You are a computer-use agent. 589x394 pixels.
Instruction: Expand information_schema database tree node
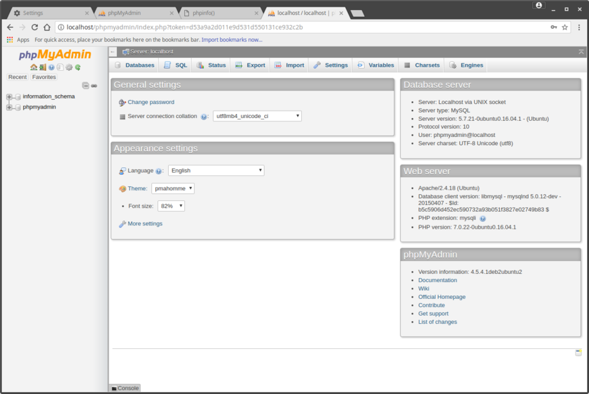[9, 96]
